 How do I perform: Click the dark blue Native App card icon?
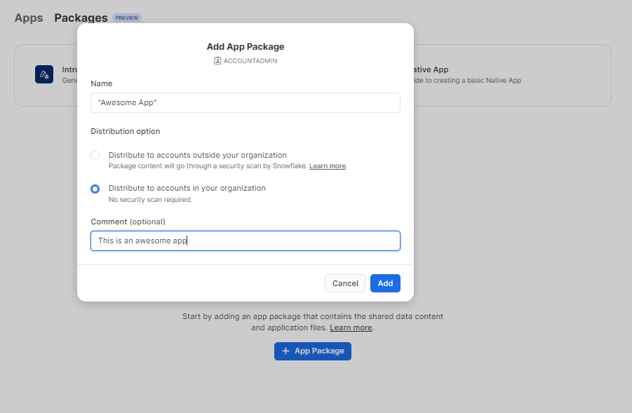tap(44, 74)
